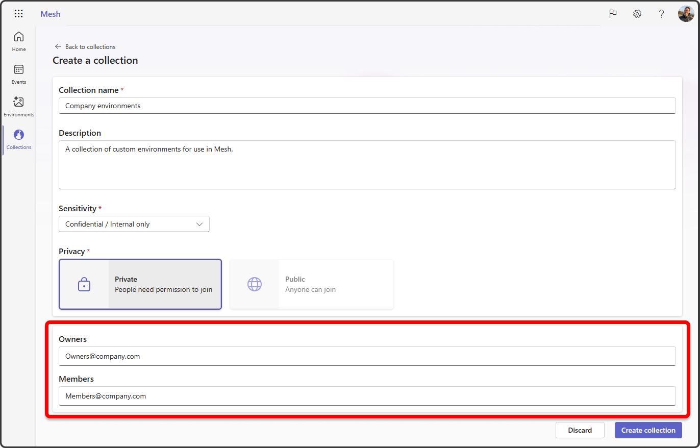The height and width of the screenshot is (448, 700).
Task: Click the Help question mark icon
Action: click(x=661, y=14)
